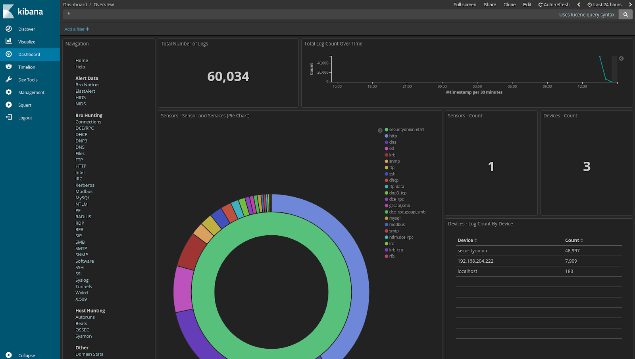Toggle securityonion-eth1 in the pie legend
Screen dimensions: 635x359
405,130
